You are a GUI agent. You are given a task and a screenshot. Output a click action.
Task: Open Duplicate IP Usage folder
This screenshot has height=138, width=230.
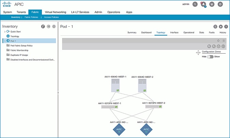tap(19, 55)
